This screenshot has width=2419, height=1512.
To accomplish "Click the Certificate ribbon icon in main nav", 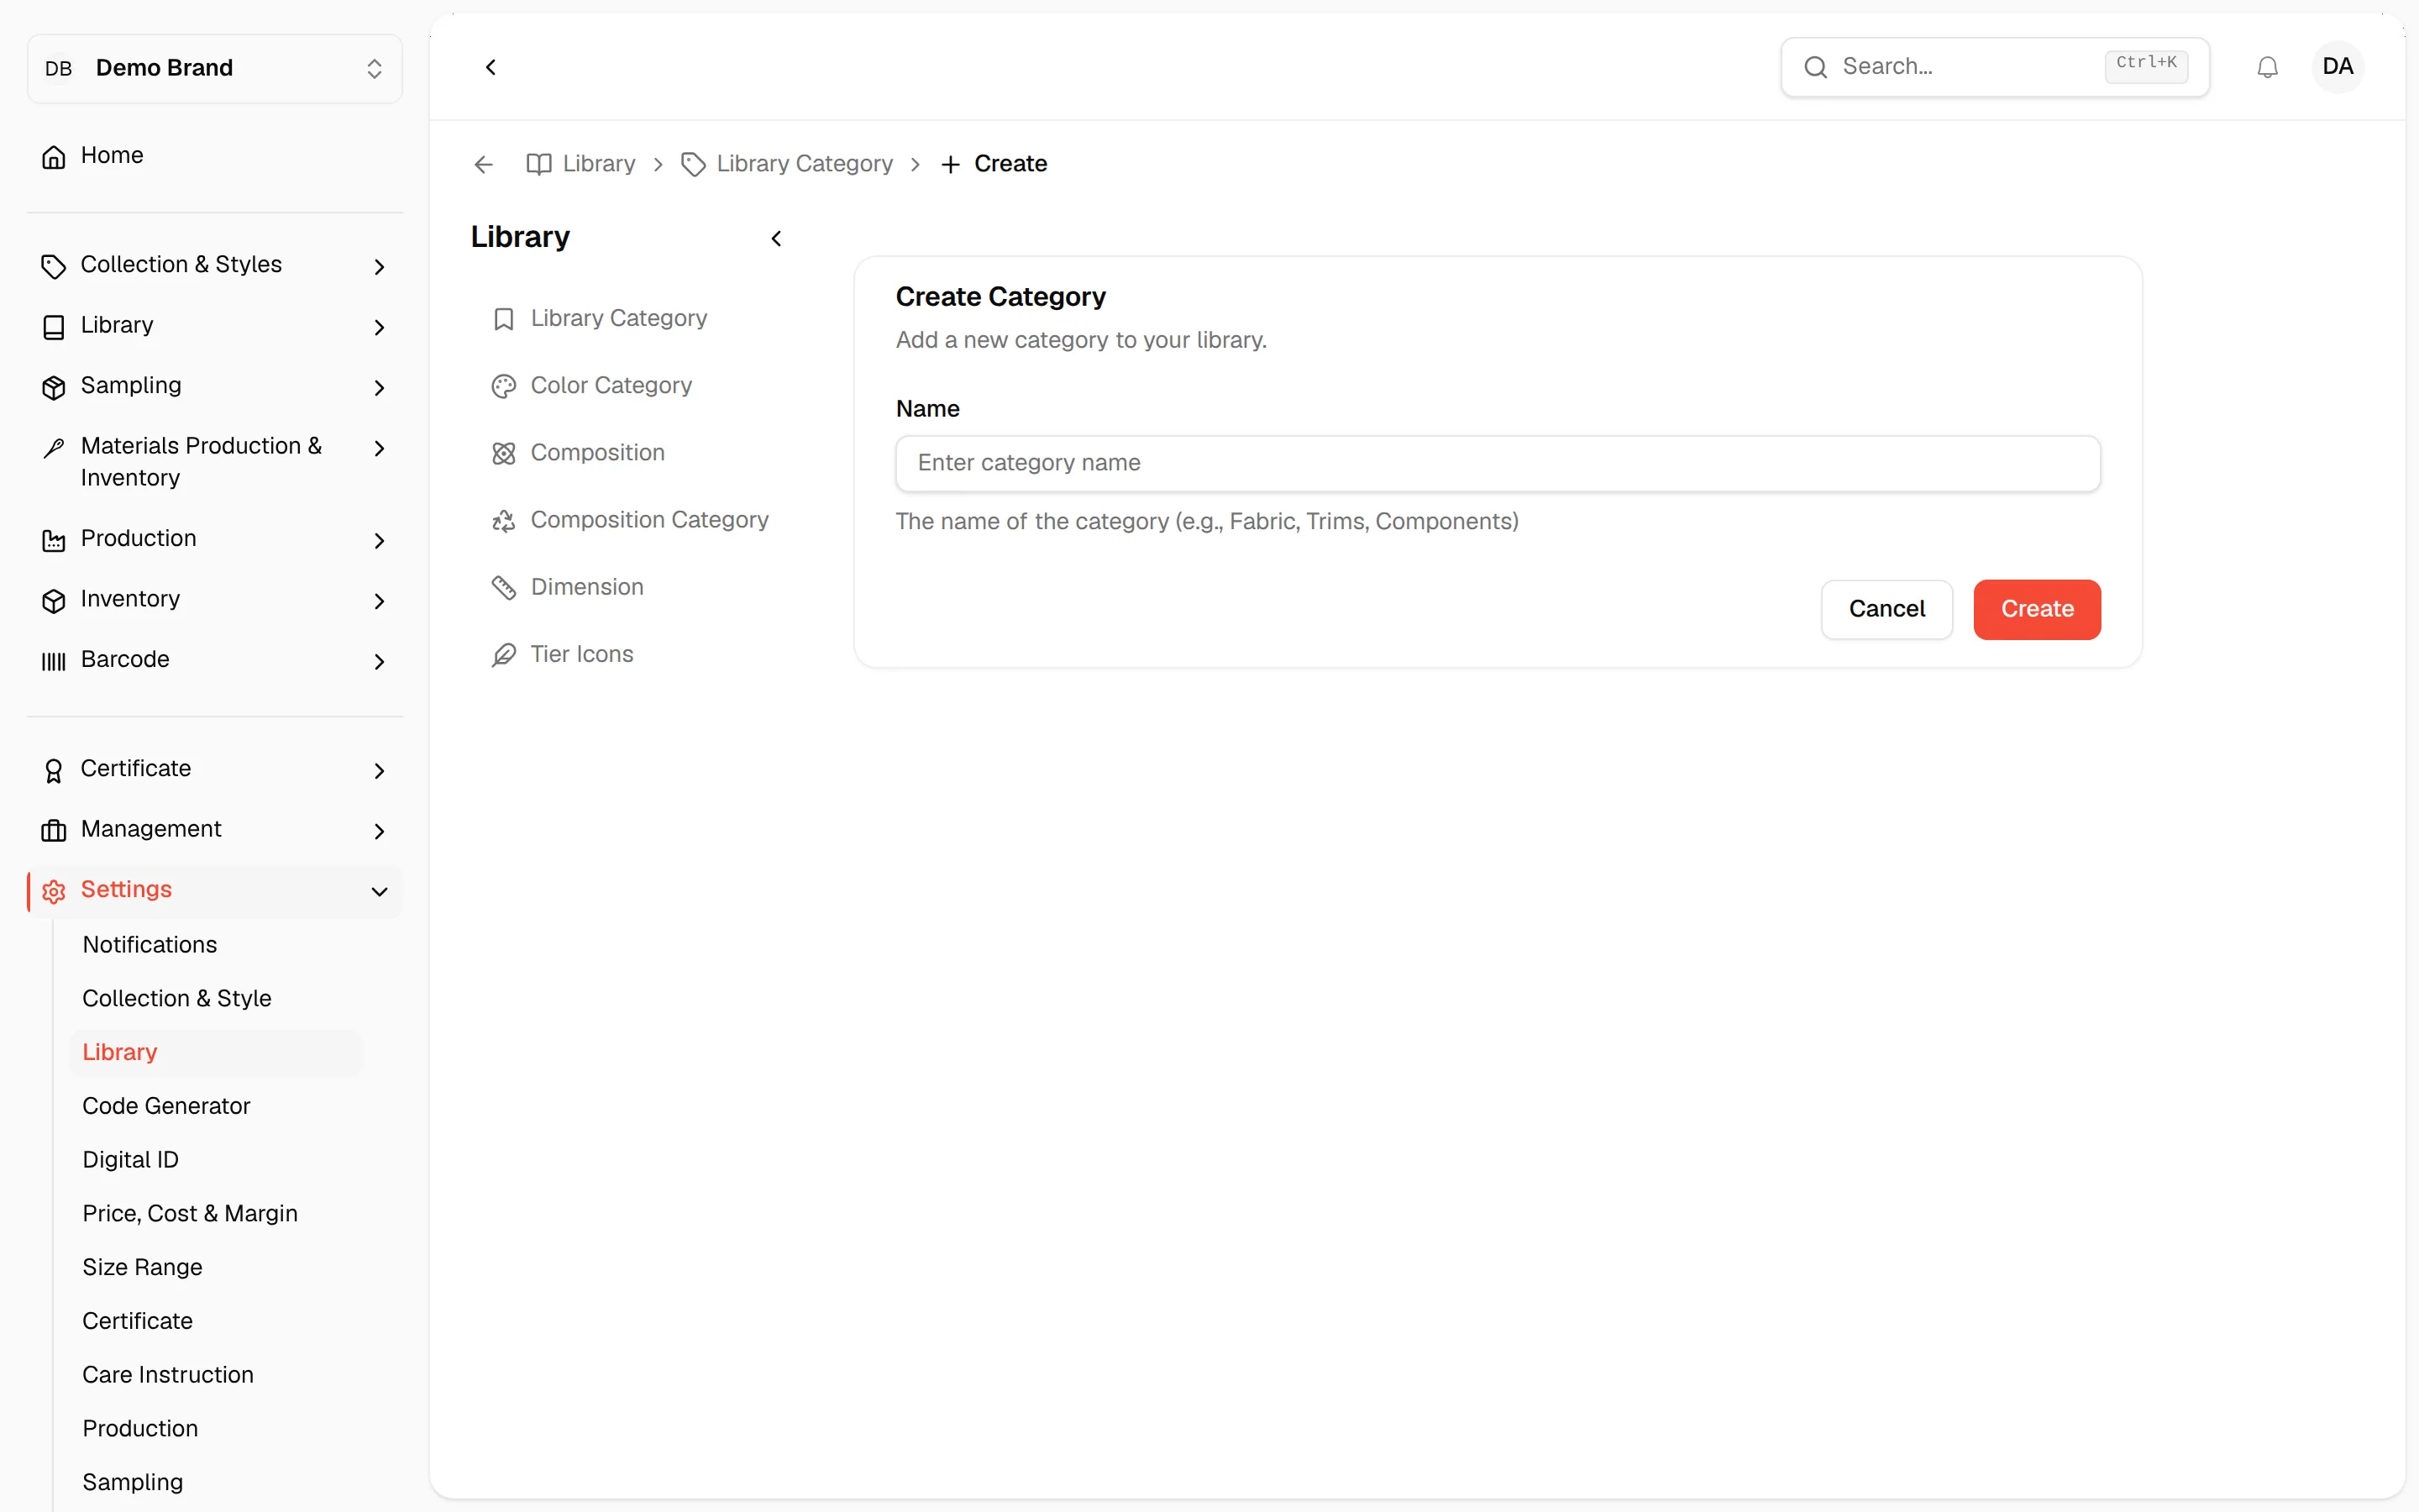I will click(x=54, y=770).
